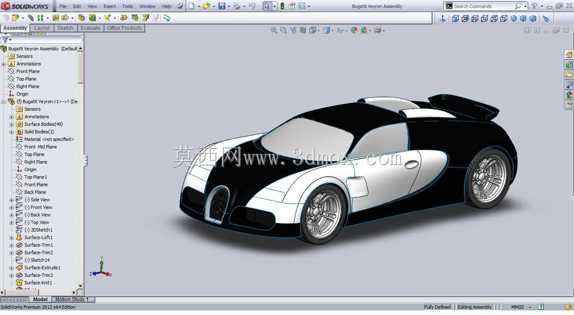Open the Window menu

pyautogui.click(x=147, y=6)
